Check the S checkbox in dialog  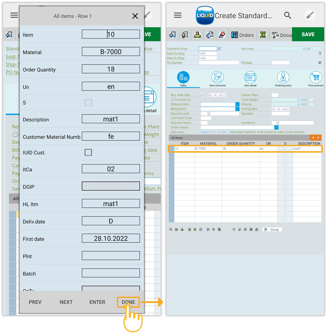pos(88,102)
